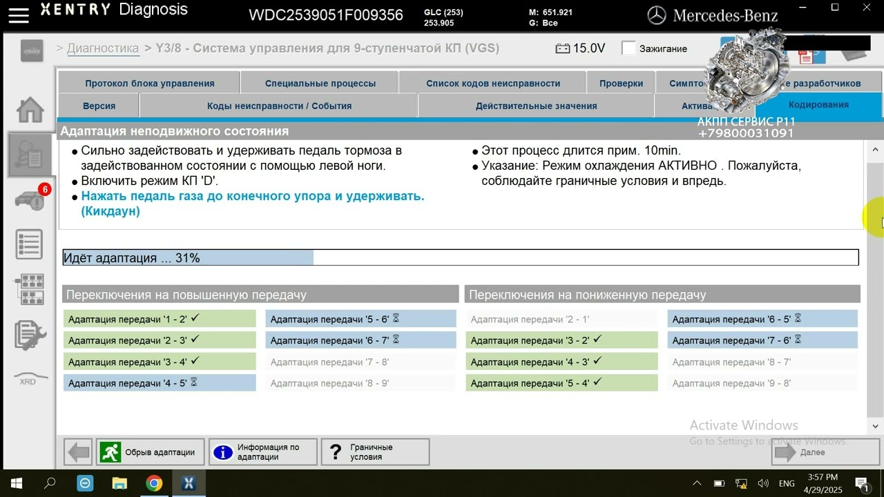The image size is (884, 497).
Task: Open Проверки tab
Action: tap(622, 83)
